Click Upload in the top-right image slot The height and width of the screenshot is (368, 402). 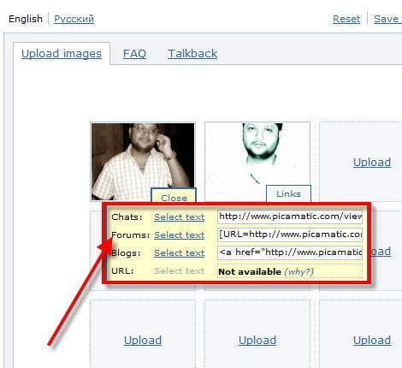pyautogui.click(x=372, y=162)
